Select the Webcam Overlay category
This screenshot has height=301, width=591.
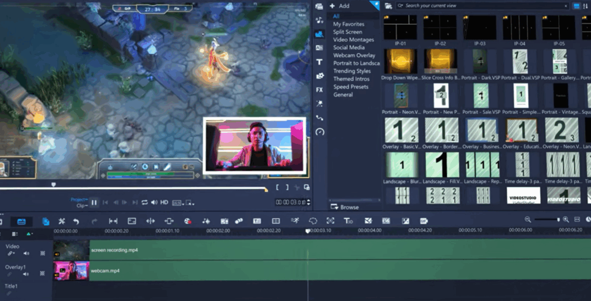coord(354,55)
